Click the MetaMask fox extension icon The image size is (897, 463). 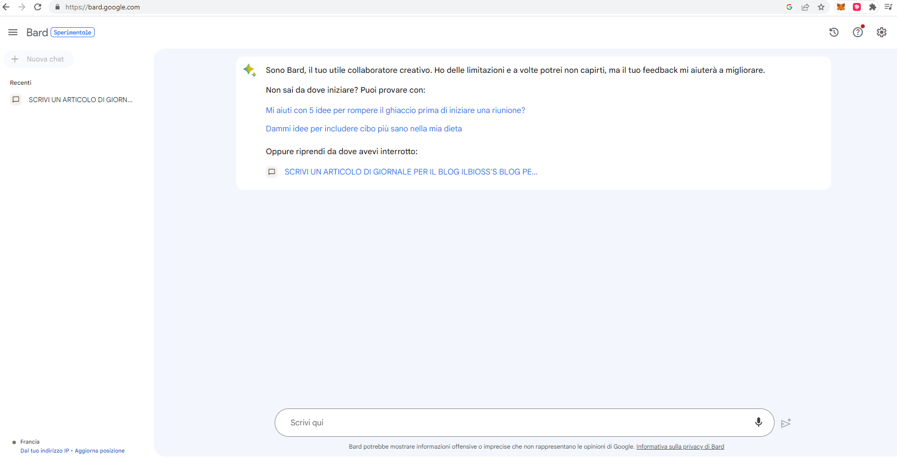click(841, 7)
